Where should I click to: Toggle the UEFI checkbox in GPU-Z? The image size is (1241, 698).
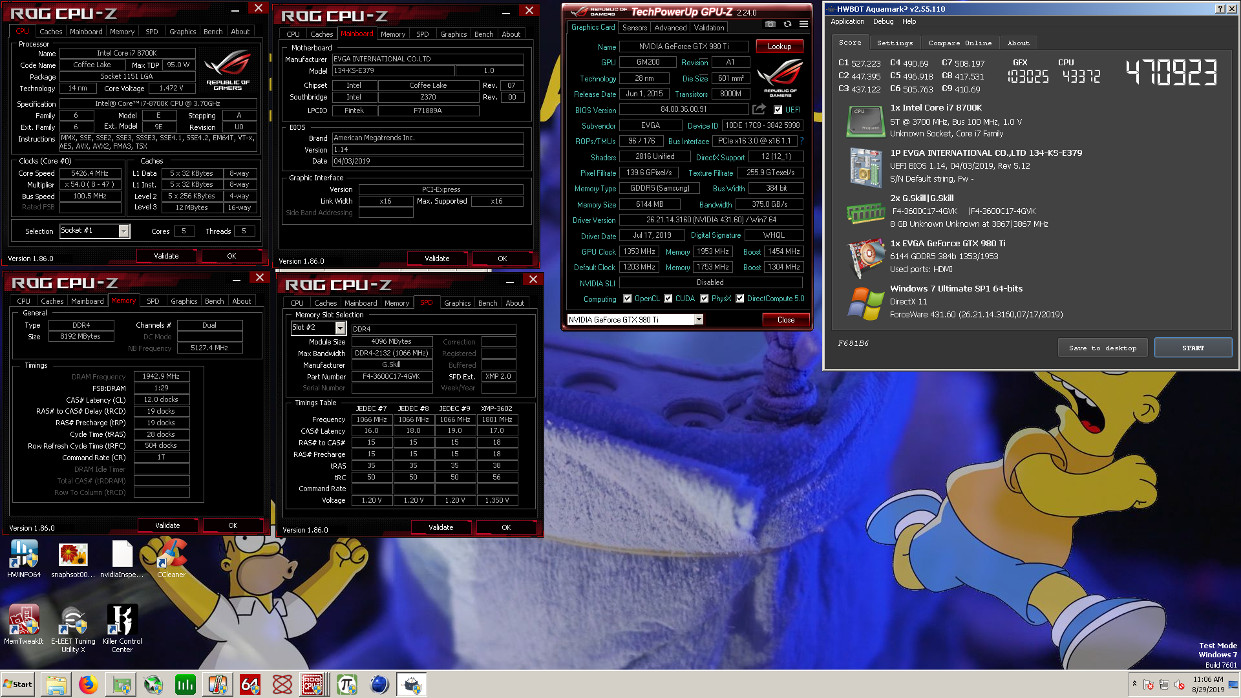click(778, 110)
